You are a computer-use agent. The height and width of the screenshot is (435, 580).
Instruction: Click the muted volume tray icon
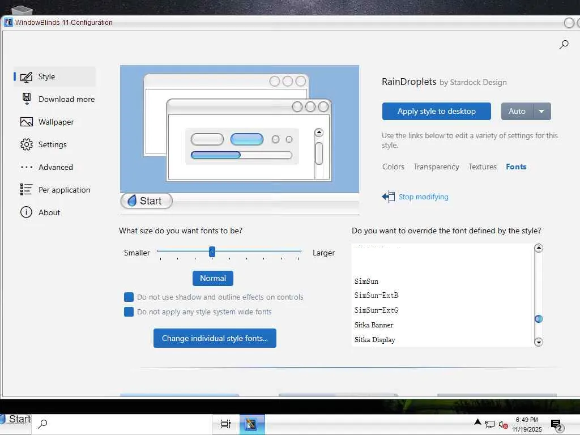503,425
